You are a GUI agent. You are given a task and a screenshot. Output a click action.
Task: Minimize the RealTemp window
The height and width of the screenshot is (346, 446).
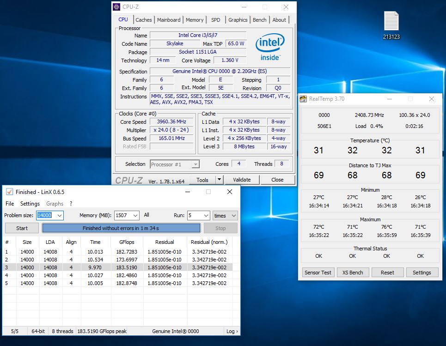click(390, 99)
